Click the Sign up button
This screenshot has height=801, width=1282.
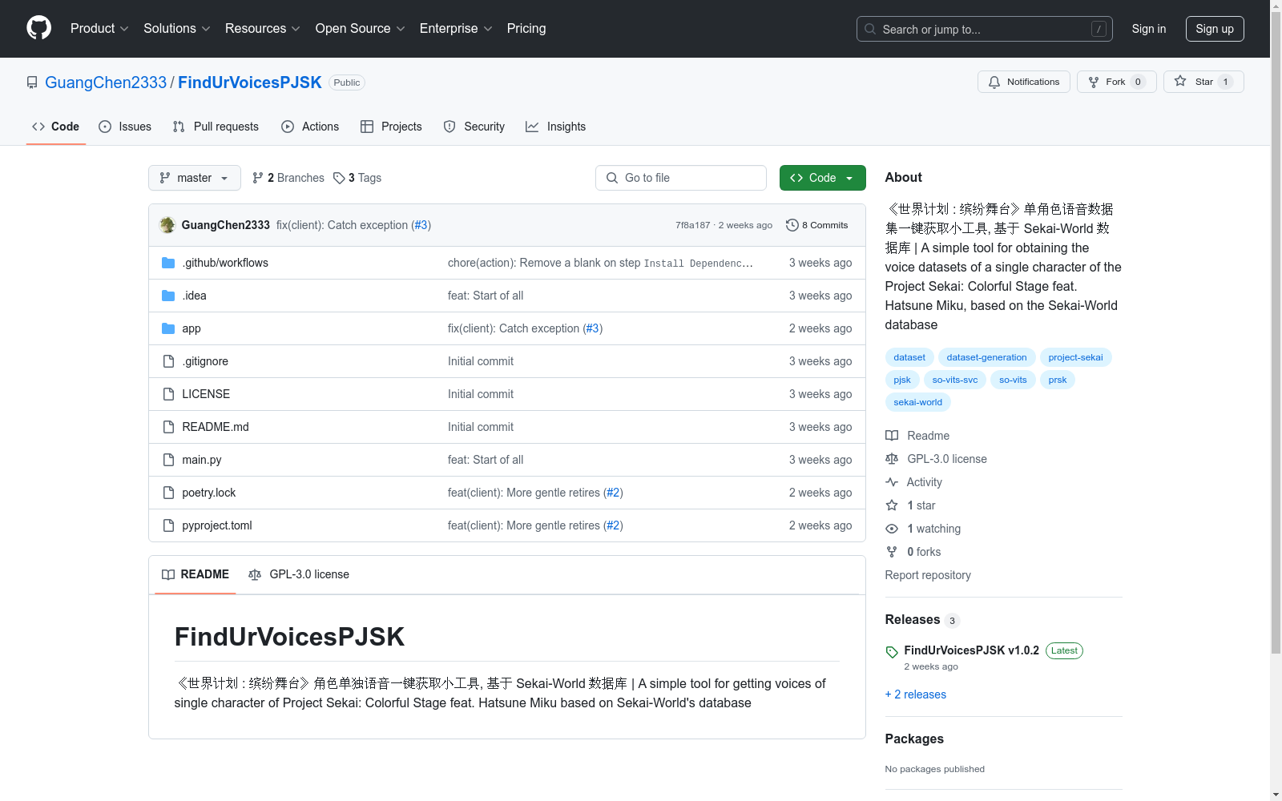(1215, 29)
